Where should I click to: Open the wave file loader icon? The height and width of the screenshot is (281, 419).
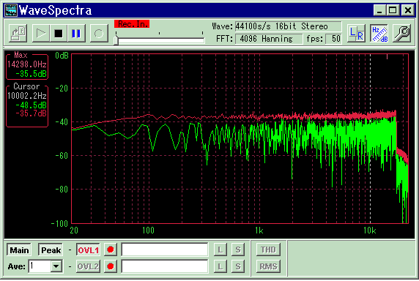(18, 34)
